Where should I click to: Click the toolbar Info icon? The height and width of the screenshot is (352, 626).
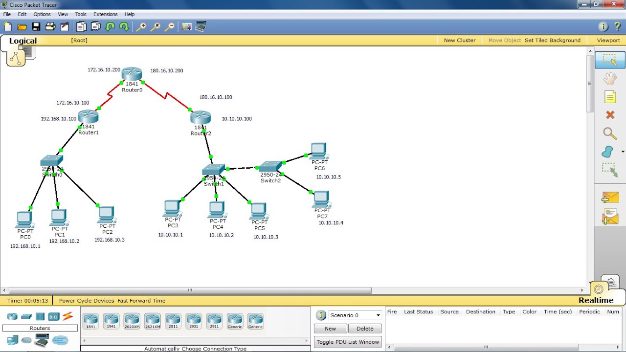pyautogui.click(x=603, y=27)
